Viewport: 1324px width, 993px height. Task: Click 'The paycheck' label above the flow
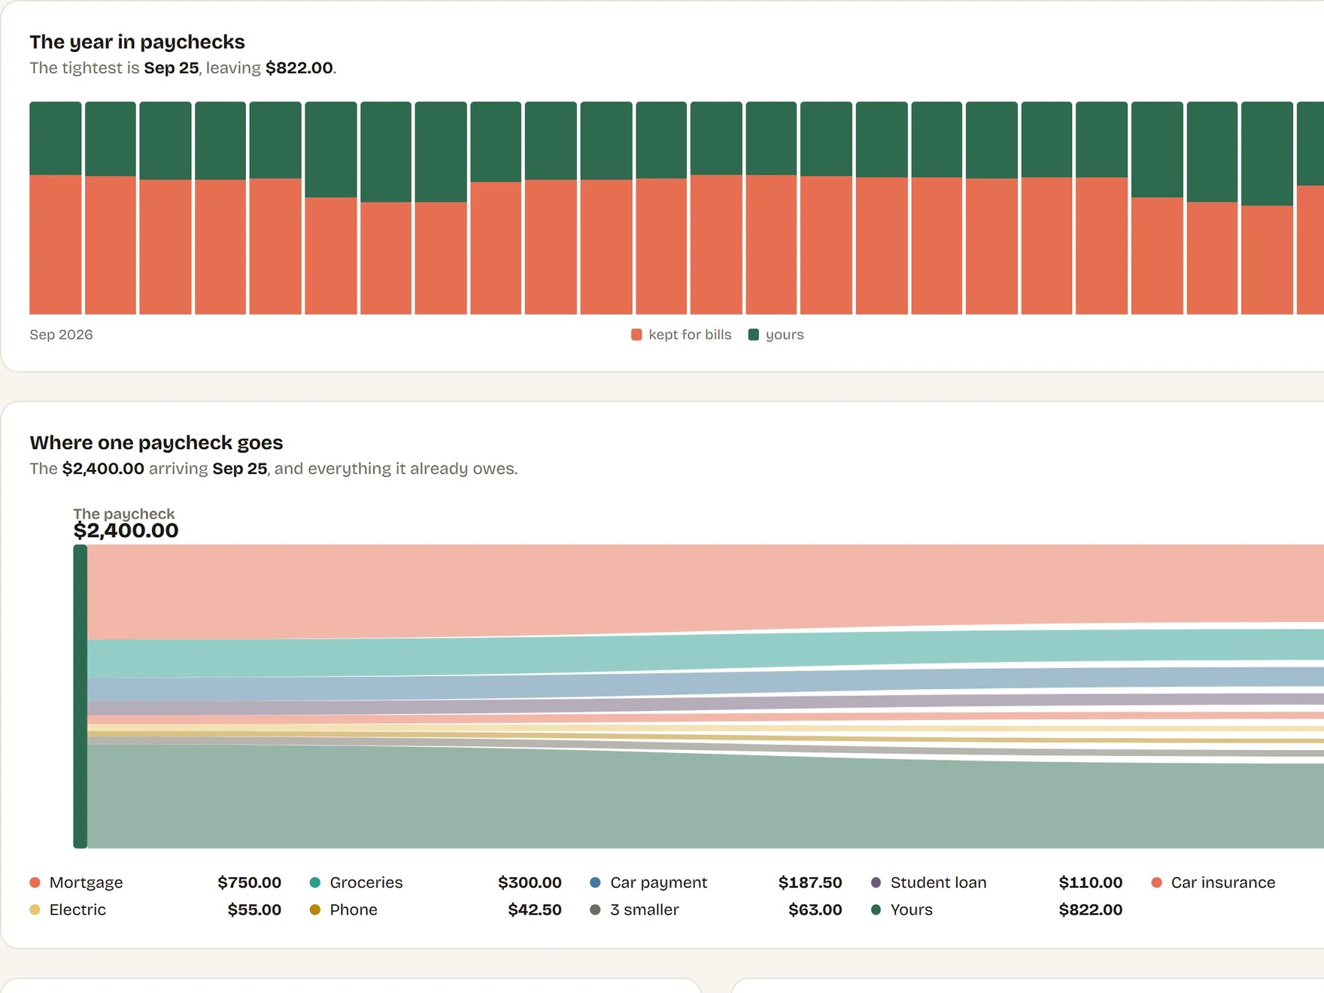tap(124, 514)
